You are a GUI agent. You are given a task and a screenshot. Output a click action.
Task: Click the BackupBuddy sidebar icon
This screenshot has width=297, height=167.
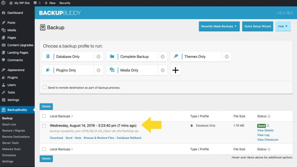coord(3,110)
